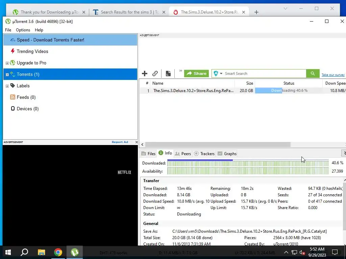This screenshot has height=259, width=346.
Task: Open the Options menu
Action: click(x=23, y=30)
